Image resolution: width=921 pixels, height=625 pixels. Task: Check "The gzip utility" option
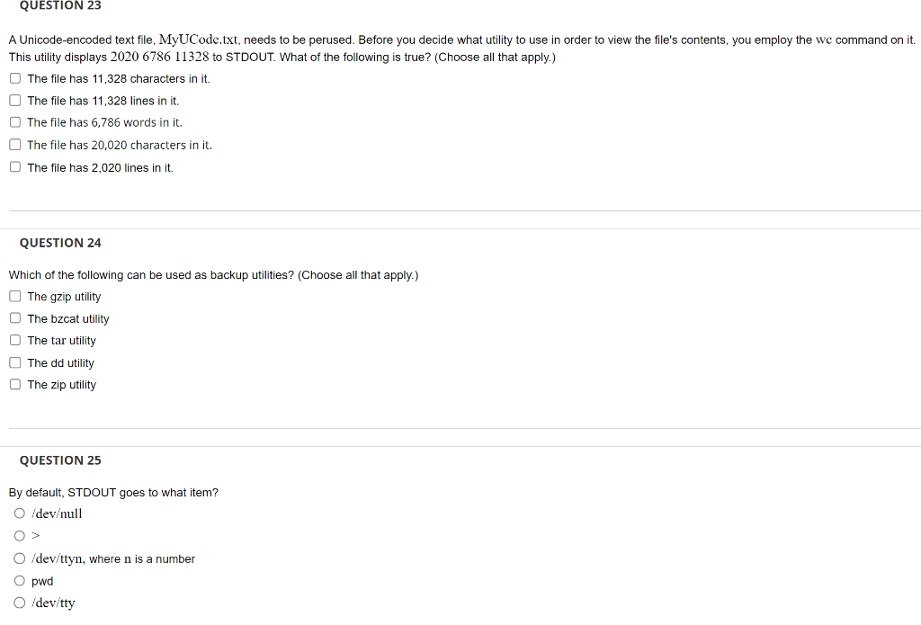coord(14,295)
